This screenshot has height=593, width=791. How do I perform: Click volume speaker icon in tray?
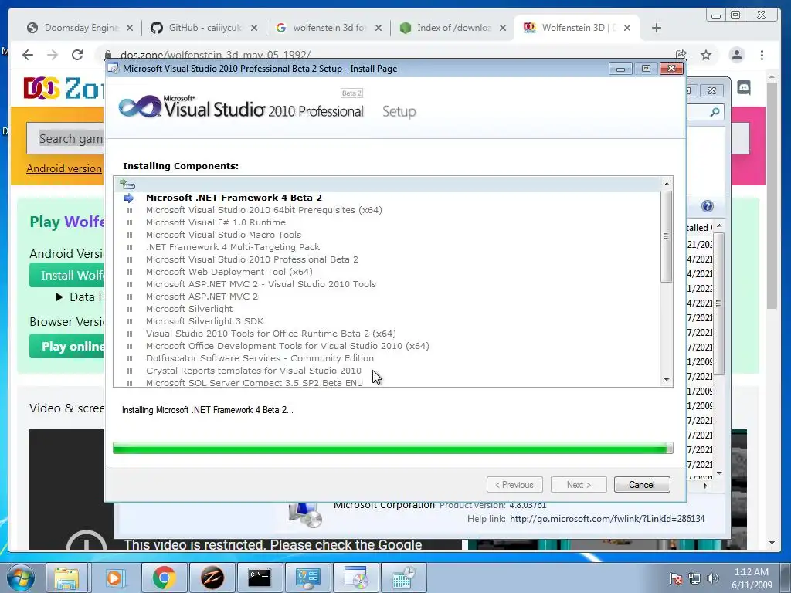[x=713, y=578]
